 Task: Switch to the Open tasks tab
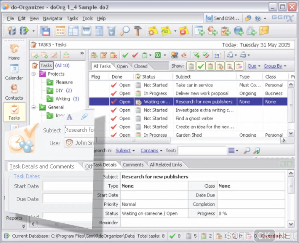point(122,66)
